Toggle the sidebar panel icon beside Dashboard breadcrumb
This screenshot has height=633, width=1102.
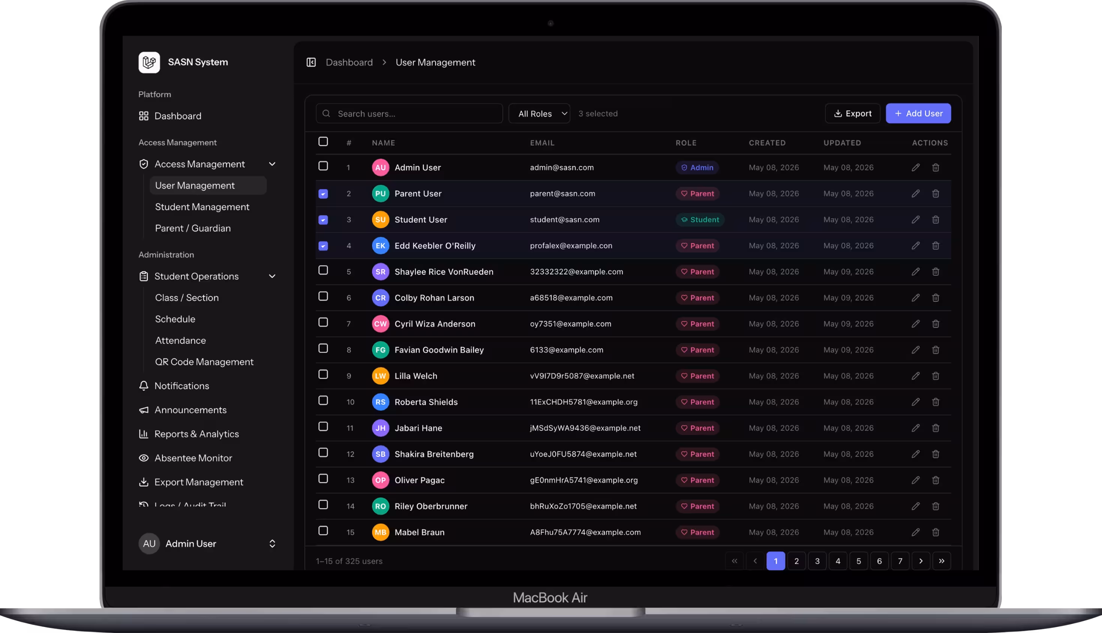[311, 62]
